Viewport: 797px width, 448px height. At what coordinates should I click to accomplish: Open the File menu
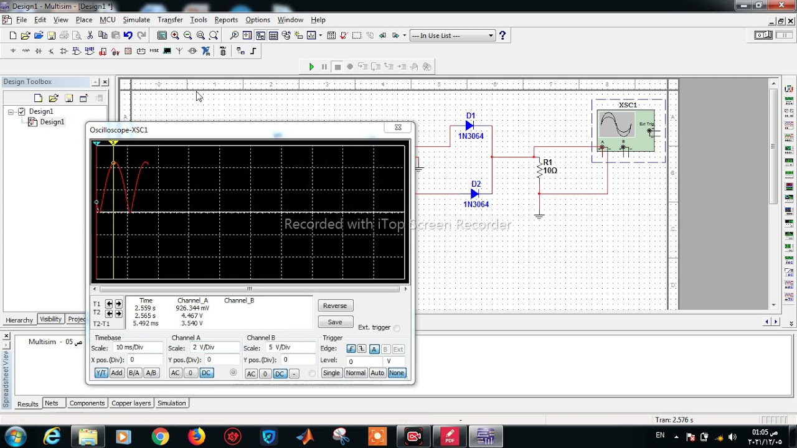(x=21, y=20)
